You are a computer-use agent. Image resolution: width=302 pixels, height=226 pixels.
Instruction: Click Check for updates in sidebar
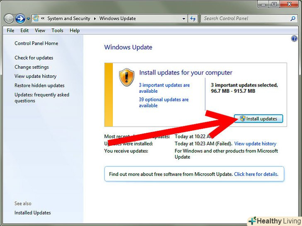[34, 58]
